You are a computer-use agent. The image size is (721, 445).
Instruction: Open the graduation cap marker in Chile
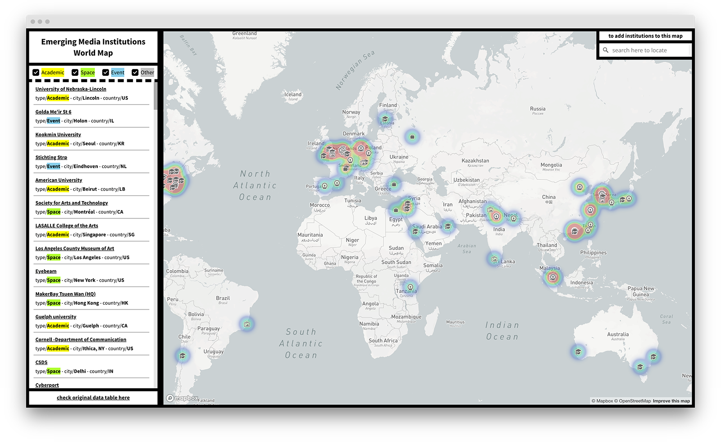(183, 356)
